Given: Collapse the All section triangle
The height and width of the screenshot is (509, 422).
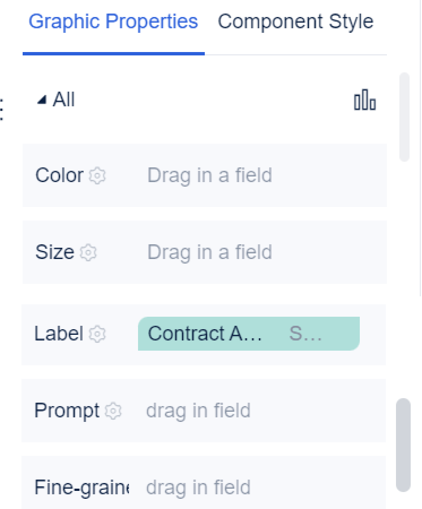Looking at the screenshot, I should (41, 100).
